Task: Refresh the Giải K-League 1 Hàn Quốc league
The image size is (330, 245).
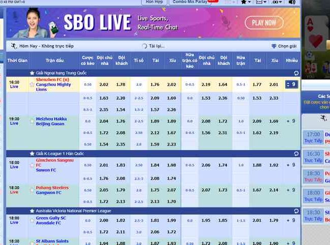Action: pyautogui.click(x=296, y=154)
